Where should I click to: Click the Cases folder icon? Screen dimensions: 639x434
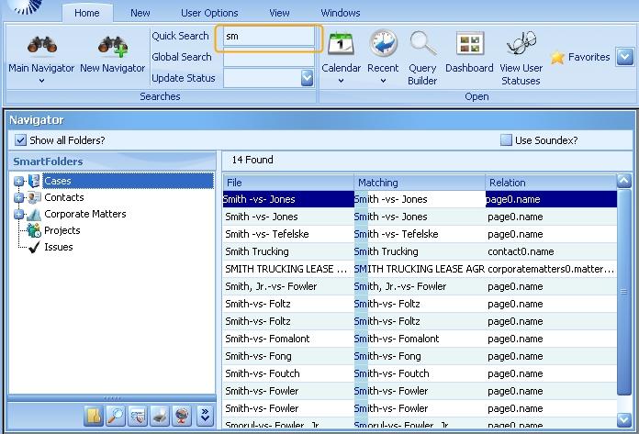(34, 181)
